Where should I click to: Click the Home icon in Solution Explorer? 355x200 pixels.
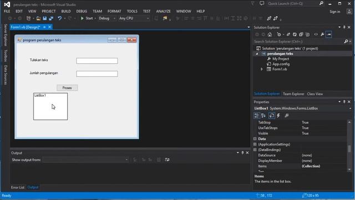(270, 34)
